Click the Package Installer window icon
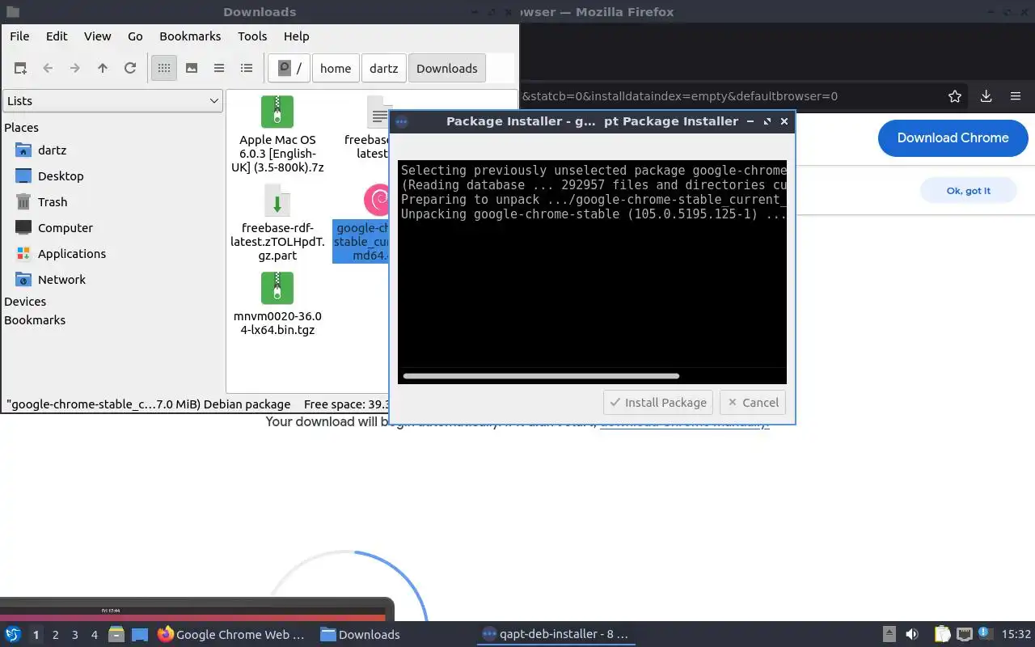1035x647 pixels. click(x=402, y=122)
